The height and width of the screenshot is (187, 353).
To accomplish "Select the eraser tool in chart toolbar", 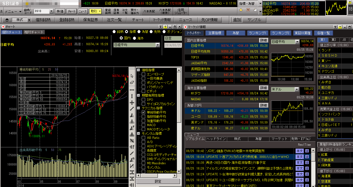I will tap(132, 83).
